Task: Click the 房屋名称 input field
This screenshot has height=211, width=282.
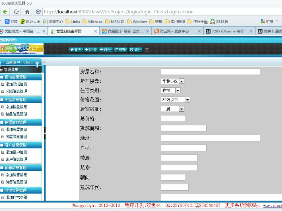Action: [x=210, y=72]
